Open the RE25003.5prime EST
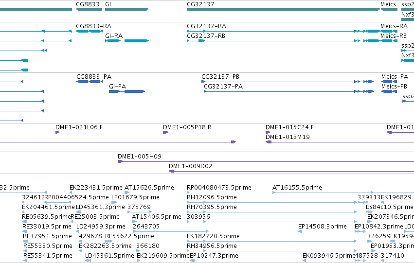 coord(95,217)
